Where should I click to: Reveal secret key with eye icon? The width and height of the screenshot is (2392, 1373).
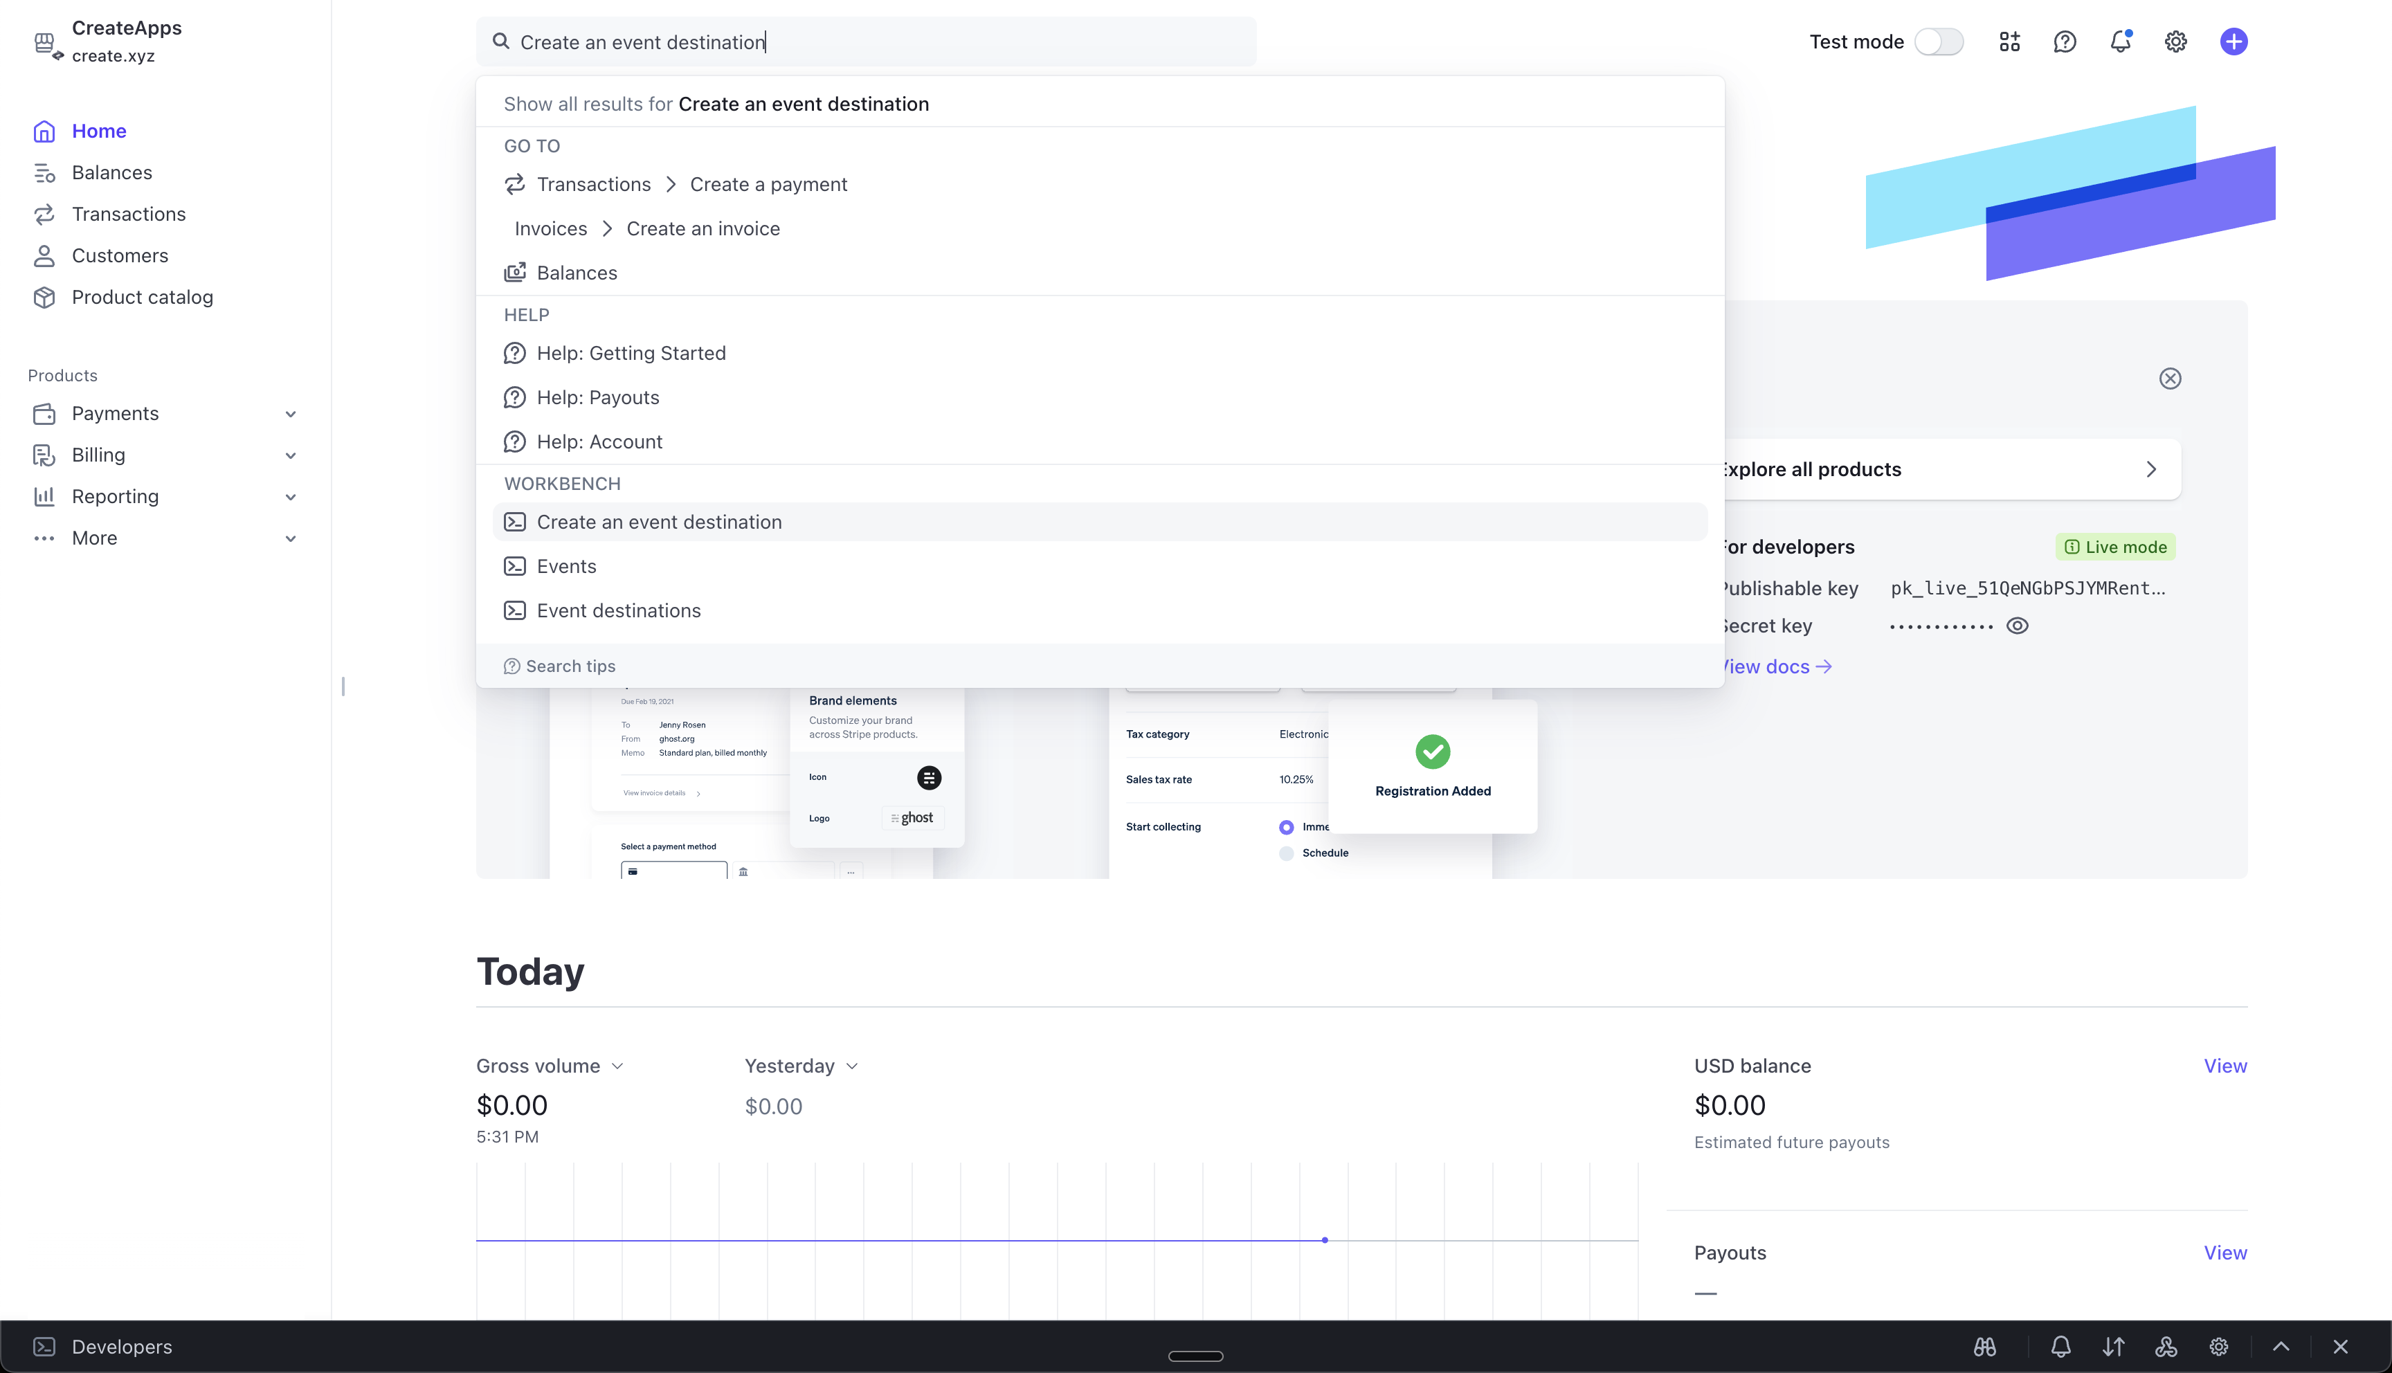tap(2017, 626)
